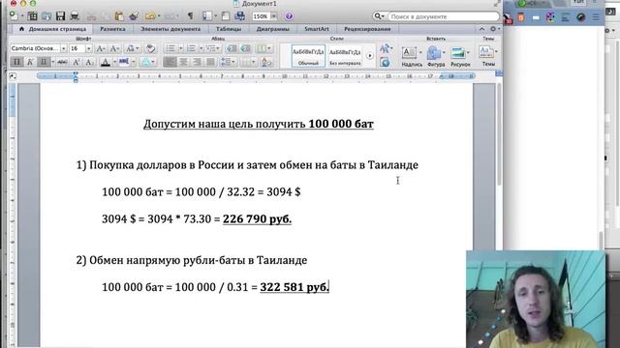Toggle underline formatting
This screenshot has width=620, height=348.
44,62
